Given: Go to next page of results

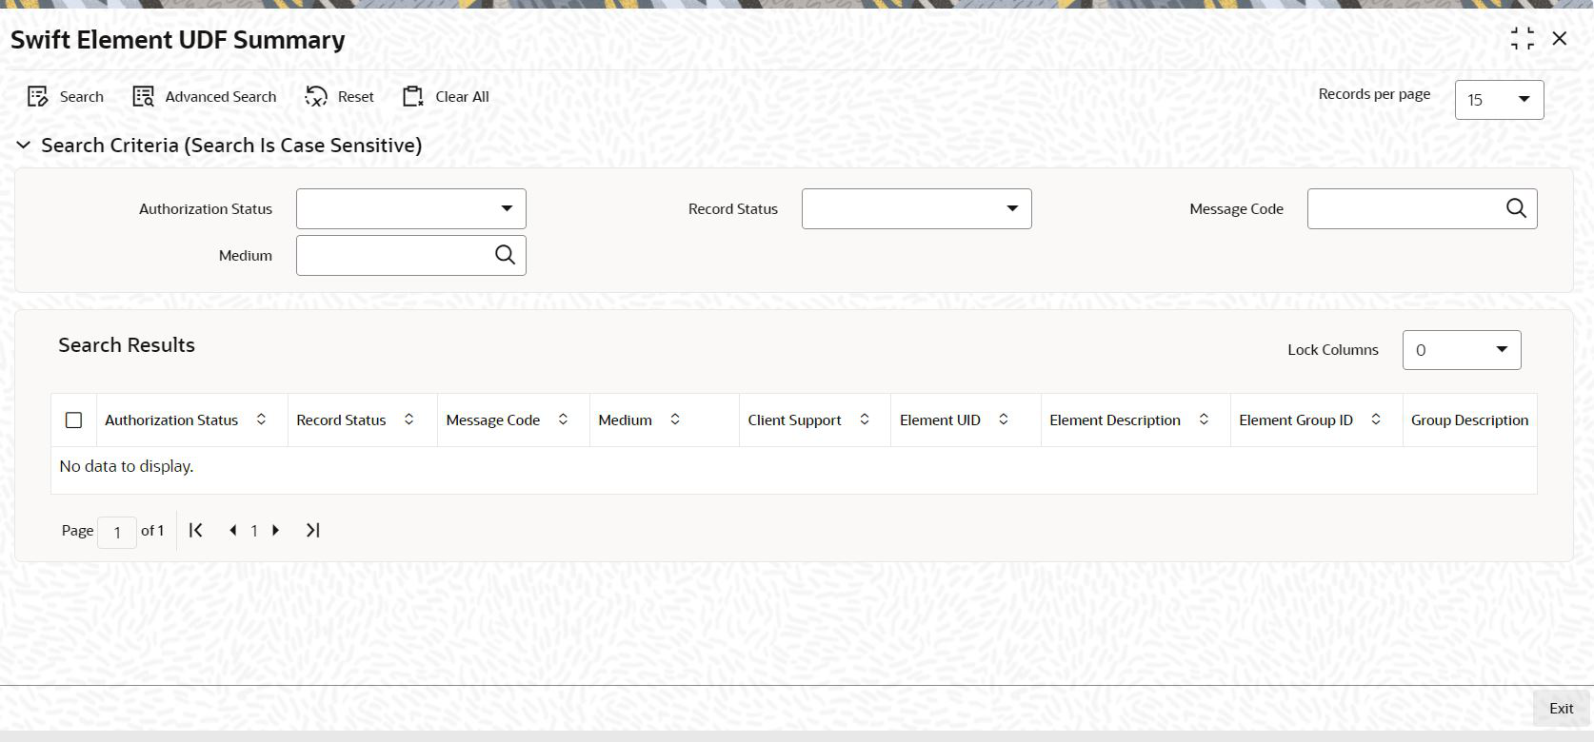Looking at the screenshot, I should 276,530.
